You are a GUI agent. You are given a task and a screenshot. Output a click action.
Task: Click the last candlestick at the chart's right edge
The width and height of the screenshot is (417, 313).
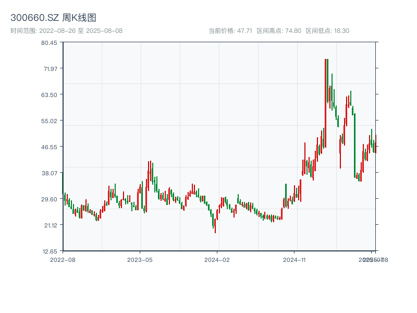[x=376, y=144]
